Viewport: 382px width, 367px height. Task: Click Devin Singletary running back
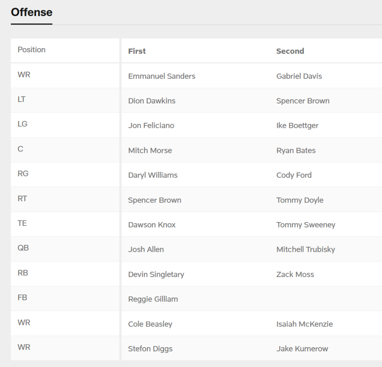coord(156,274)
